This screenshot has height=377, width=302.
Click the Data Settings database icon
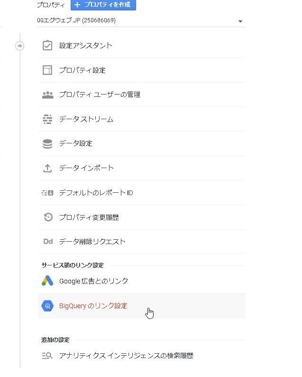click(47, 143)
